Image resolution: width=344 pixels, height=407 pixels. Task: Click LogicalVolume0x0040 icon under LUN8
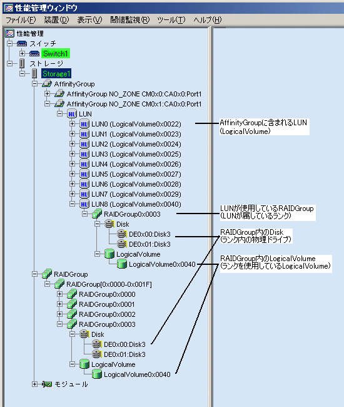tap(122, 264)
